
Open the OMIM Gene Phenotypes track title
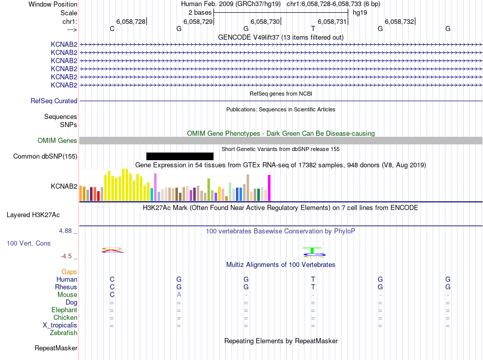pos(281,133)
